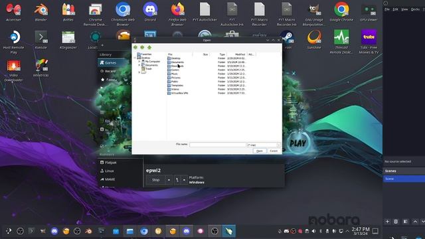Sort by the Modified column header

point(237,54)
